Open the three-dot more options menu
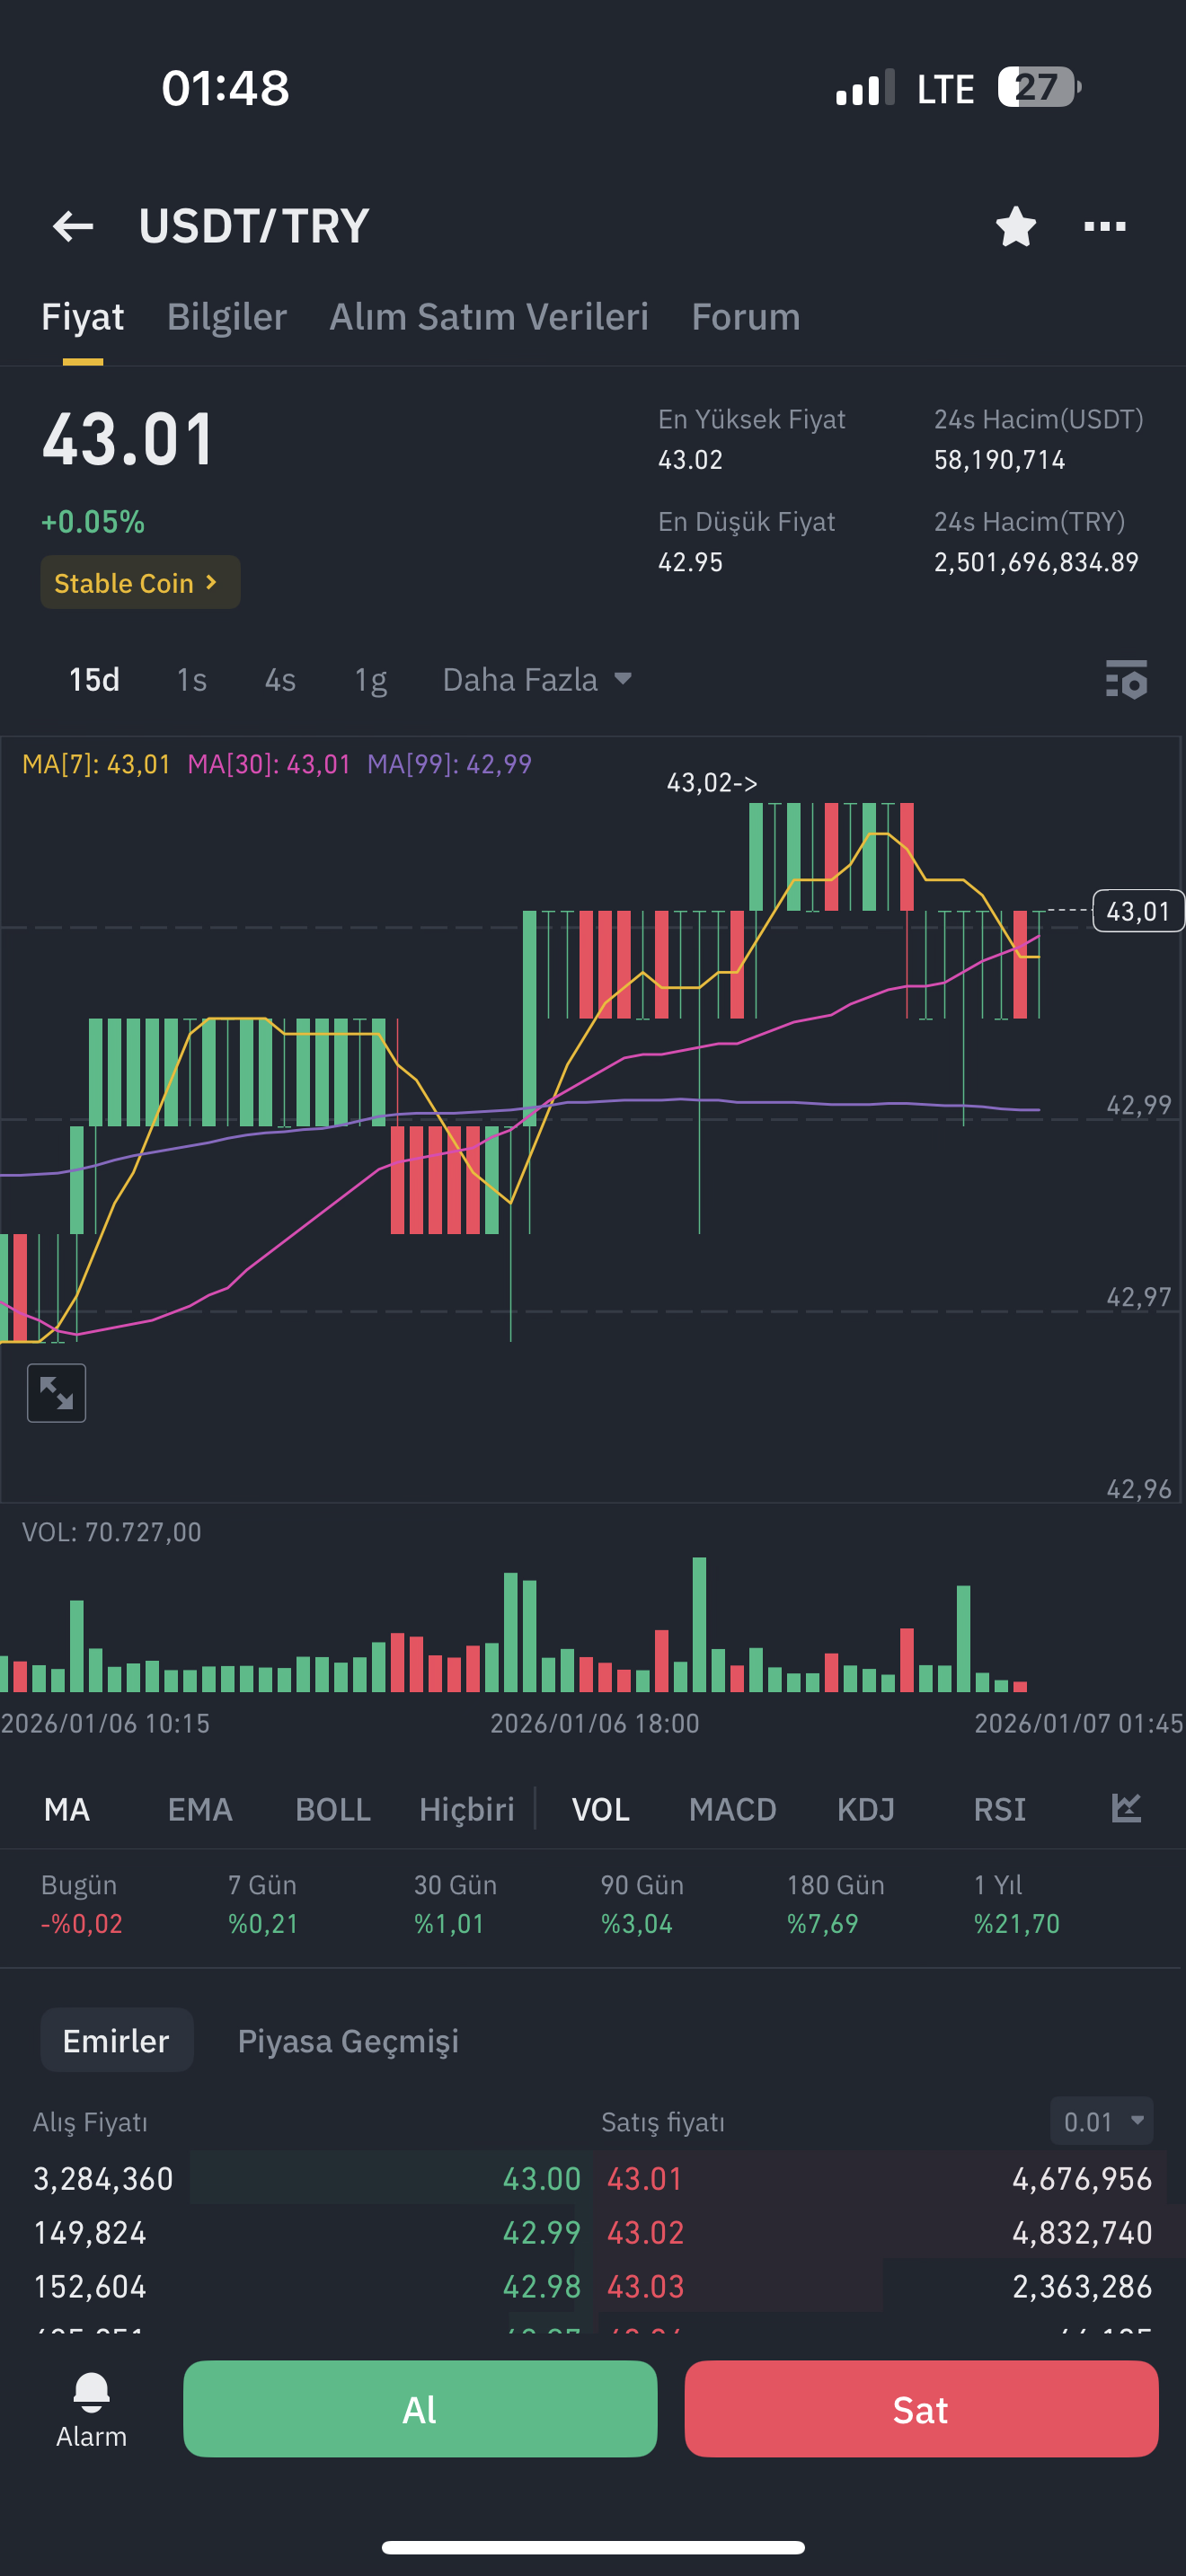1186x2576 pixels. coord(1105,226)
